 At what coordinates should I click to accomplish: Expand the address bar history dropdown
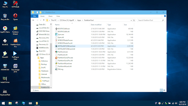point(131,20)
